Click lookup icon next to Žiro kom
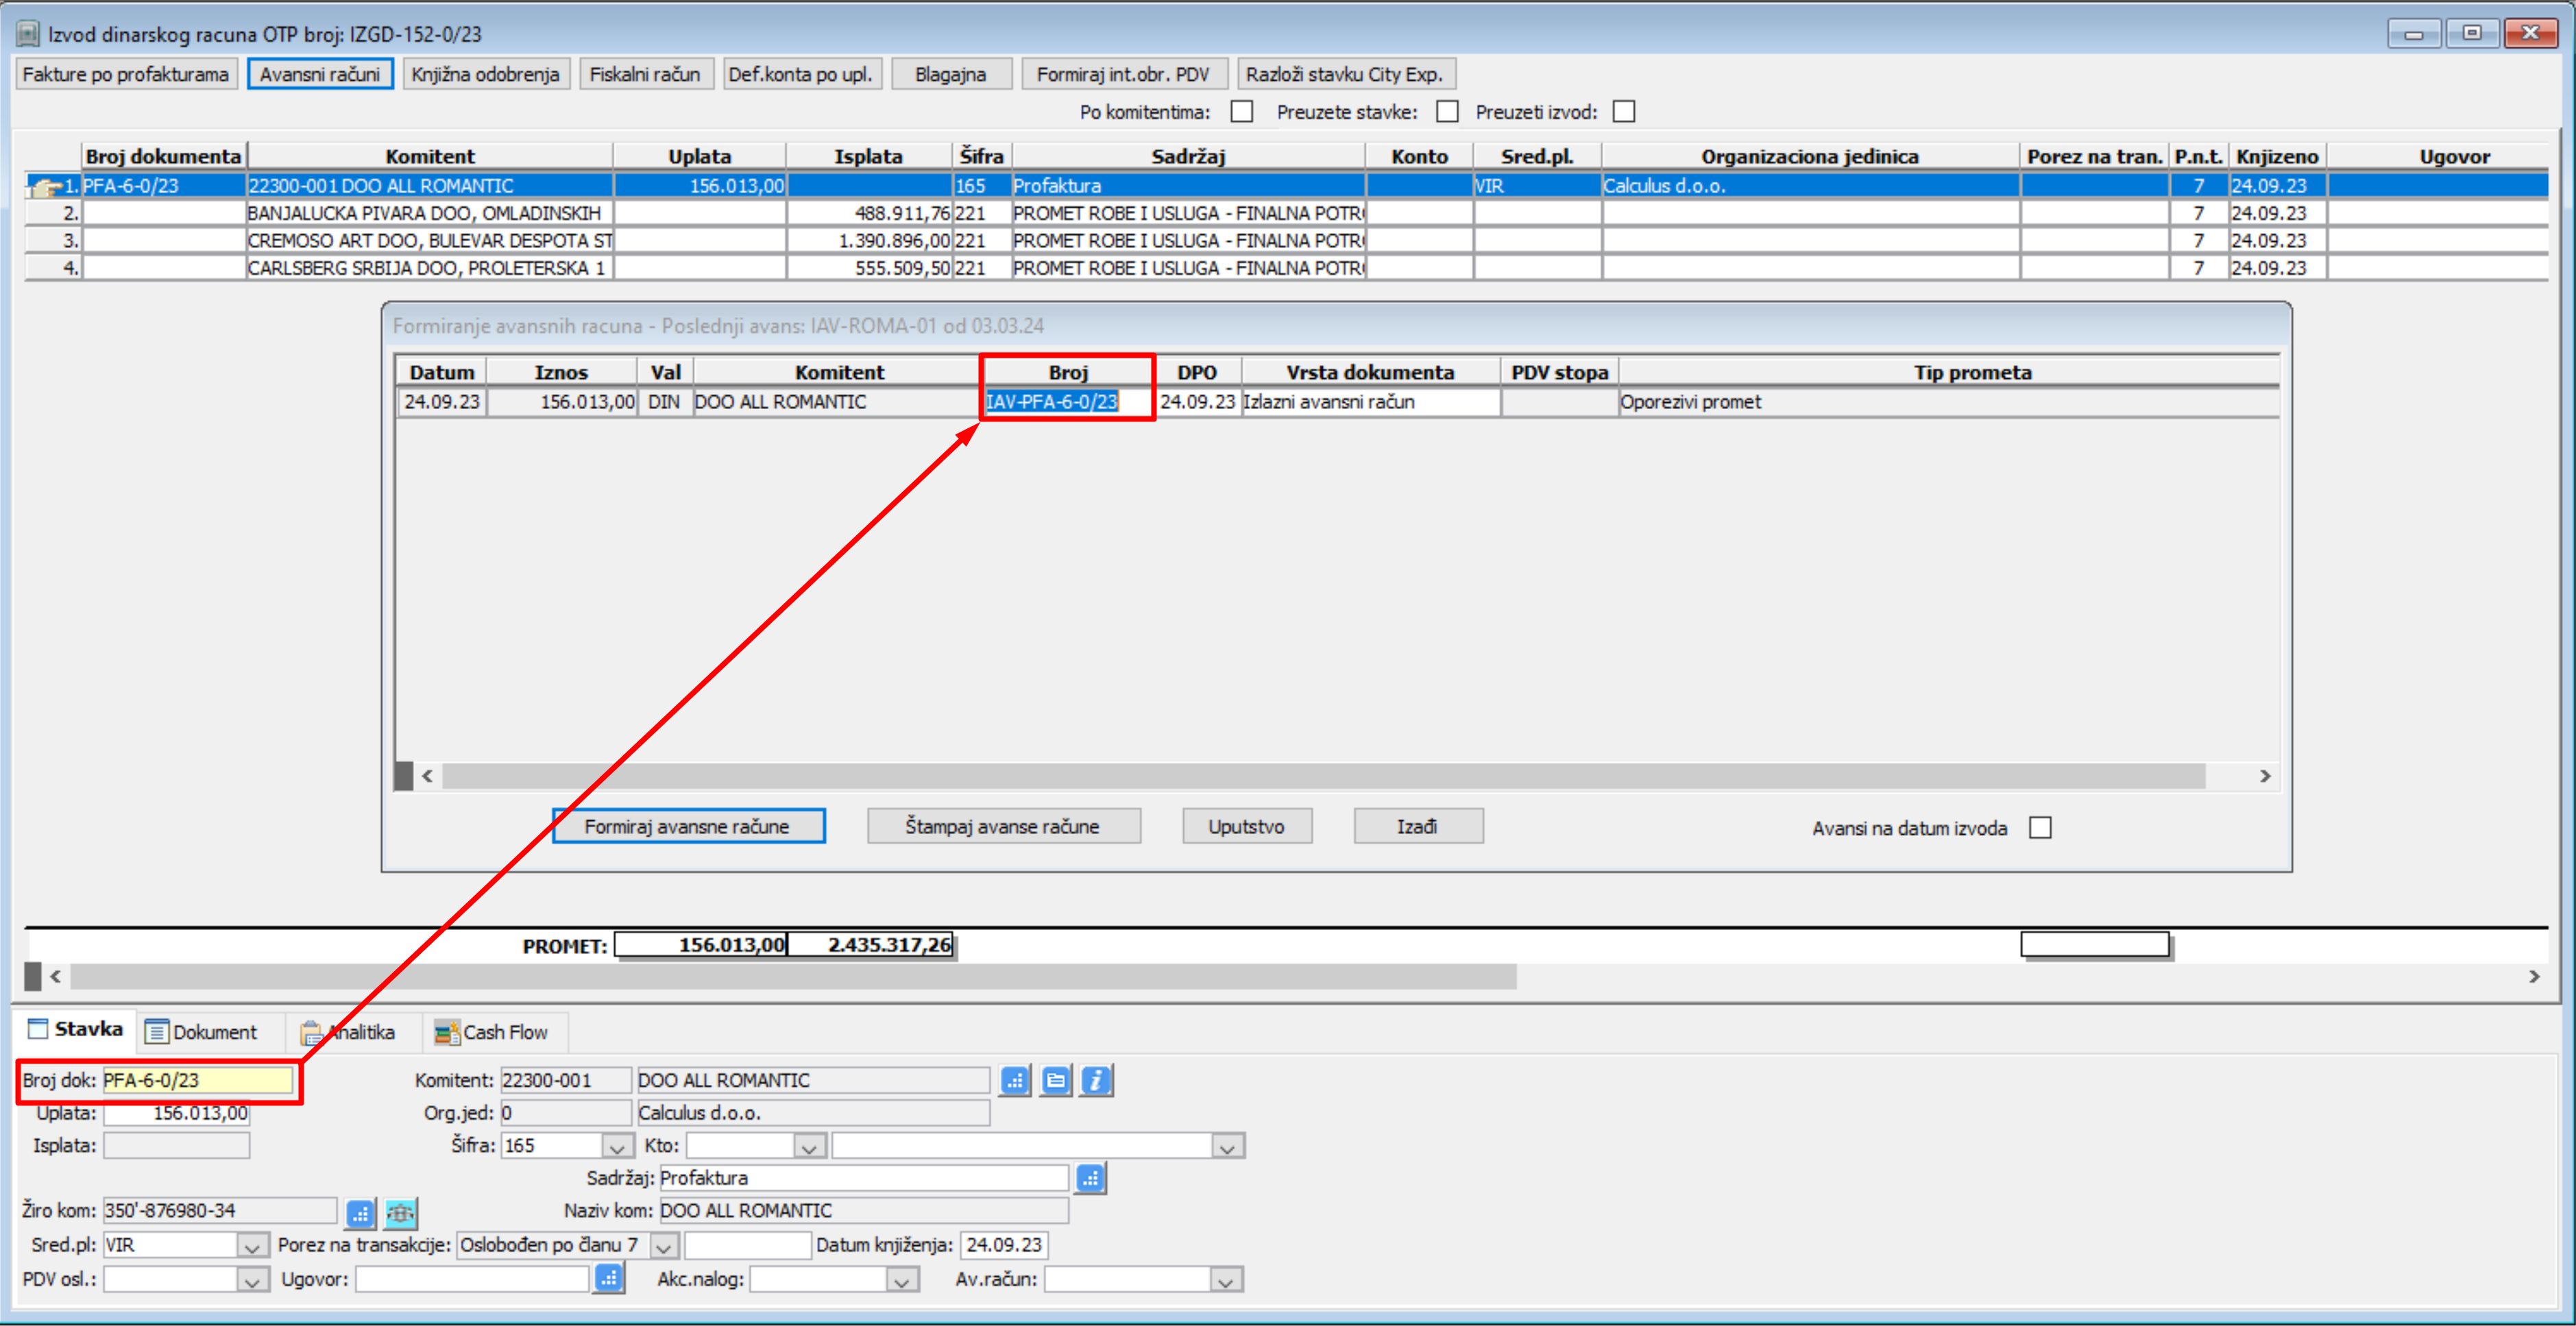 tap(360, 1213)
